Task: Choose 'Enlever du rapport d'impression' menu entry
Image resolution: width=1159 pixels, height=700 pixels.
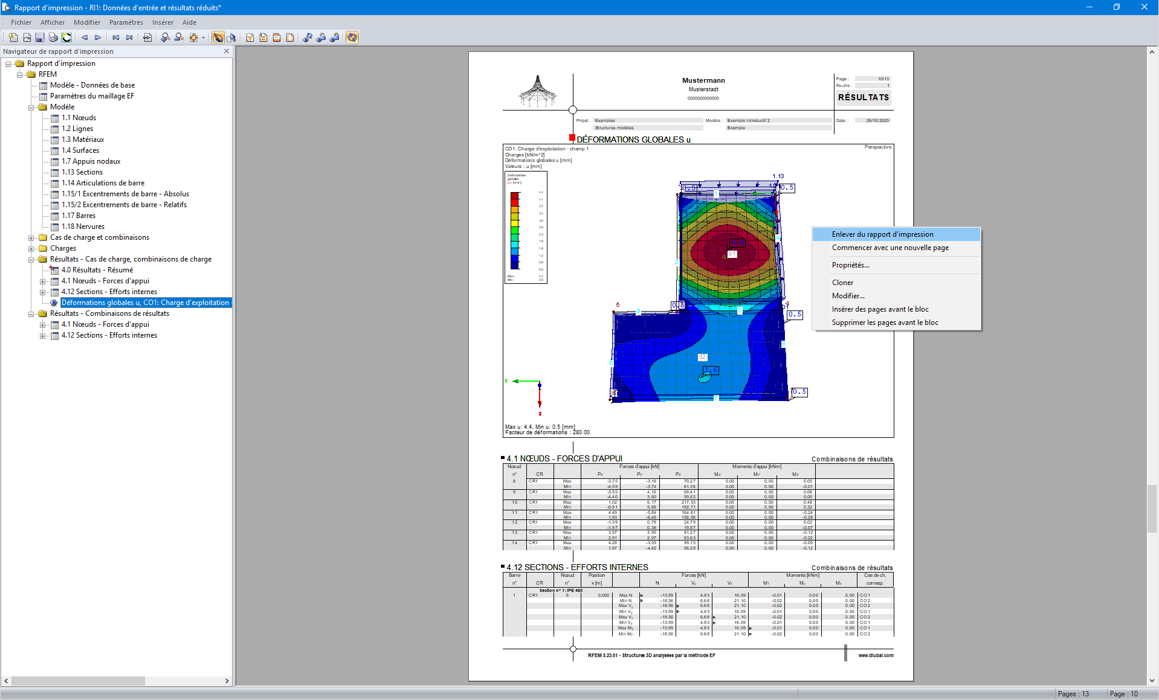Action: click(x=882, y=234)
